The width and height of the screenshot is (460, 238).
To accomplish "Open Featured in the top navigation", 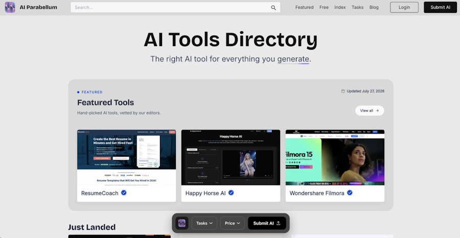I will 304,7.
